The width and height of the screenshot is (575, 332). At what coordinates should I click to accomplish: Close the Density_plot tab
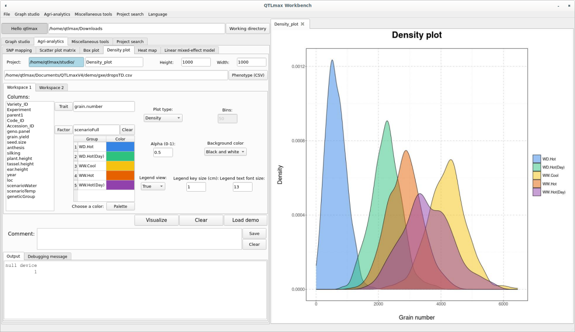tap(302, 24)
